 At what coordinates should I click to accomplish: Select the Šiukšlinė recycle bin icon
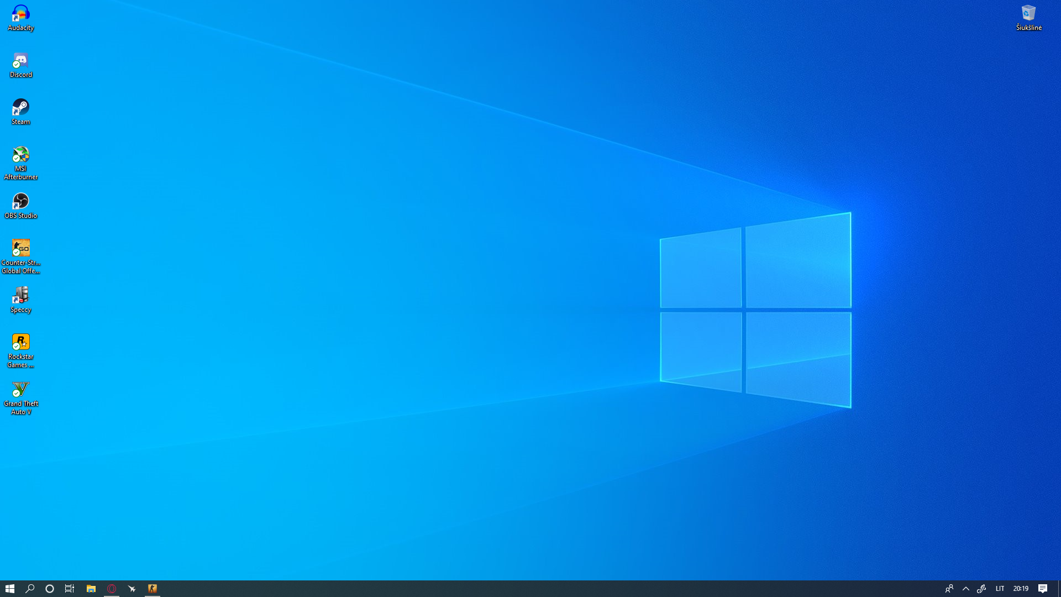1028,18
